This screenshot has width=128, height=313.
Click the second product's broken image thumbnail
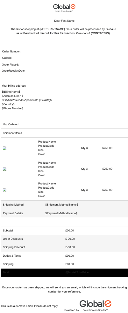(5, 169)
